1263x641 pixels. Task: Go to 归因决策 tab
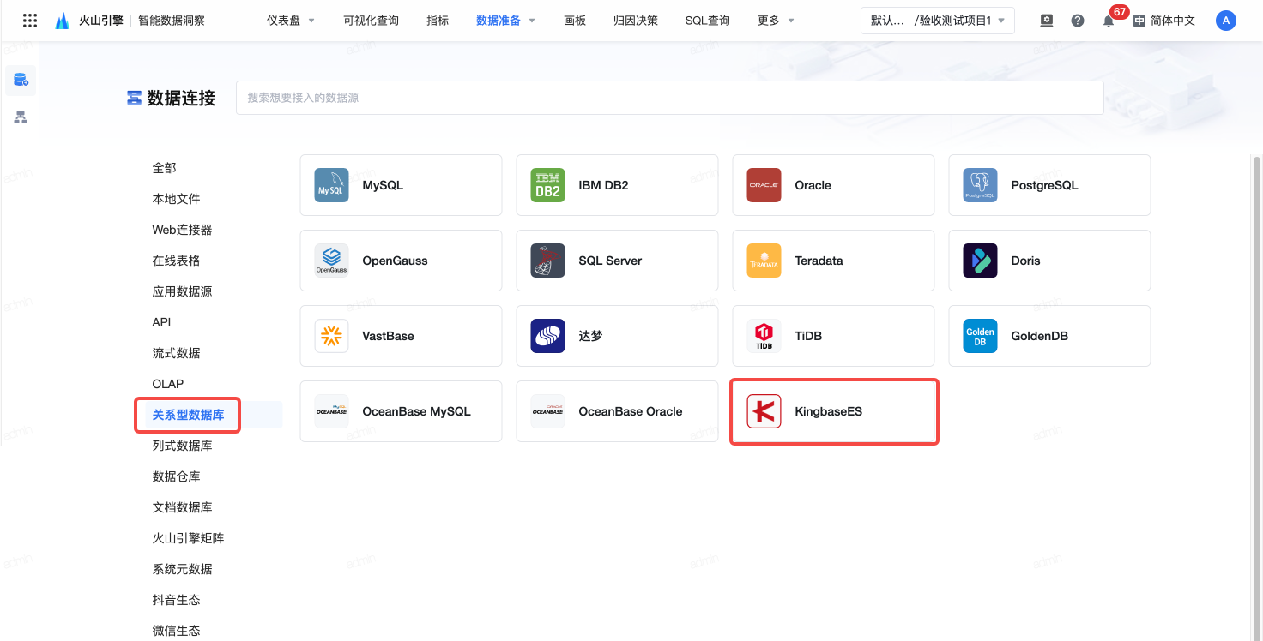click(636, 21)
